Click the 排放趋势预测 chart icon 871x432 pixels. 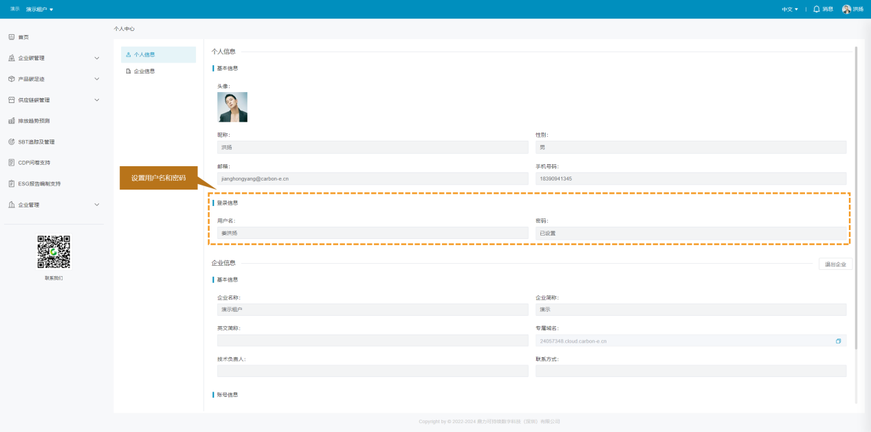(x=12, y=121)
